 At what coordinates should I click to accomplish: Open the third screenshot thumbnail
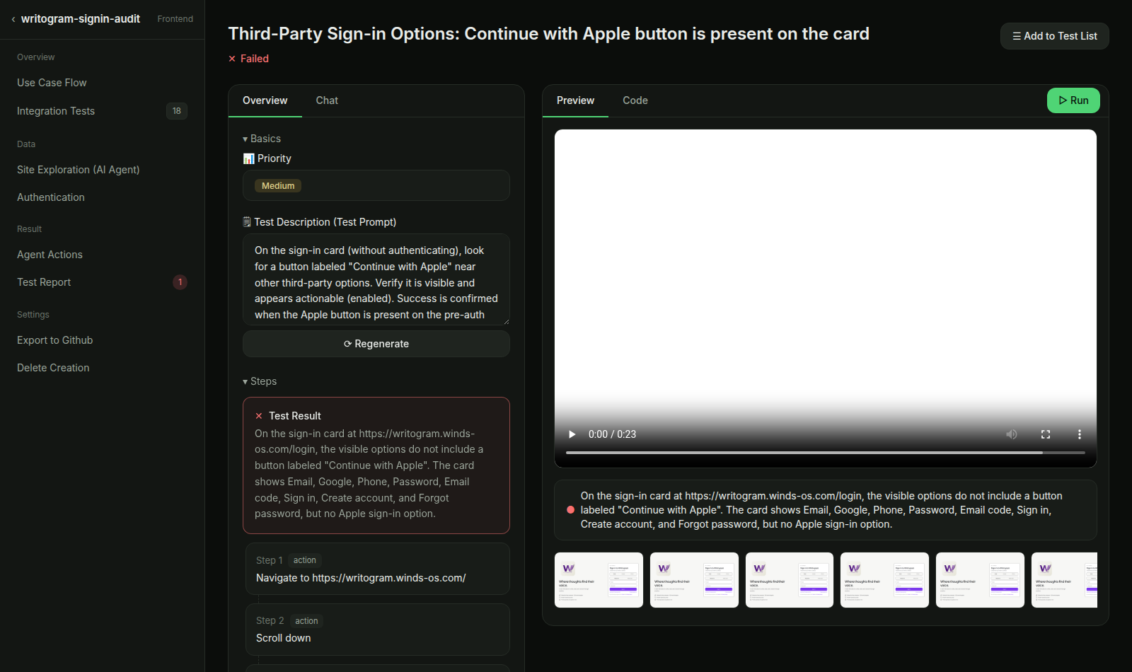(x=790, y=580)
